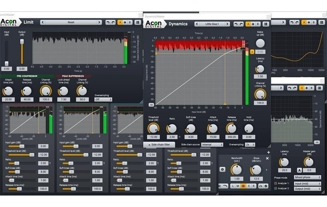
Task: Click the gear icon in the side chain filter band
Action: tap(222, 169)
